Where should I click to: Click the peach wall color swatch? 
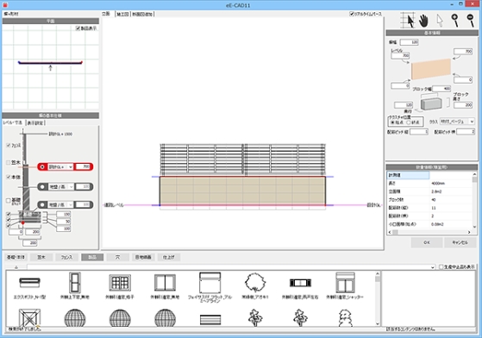[431, 70]
